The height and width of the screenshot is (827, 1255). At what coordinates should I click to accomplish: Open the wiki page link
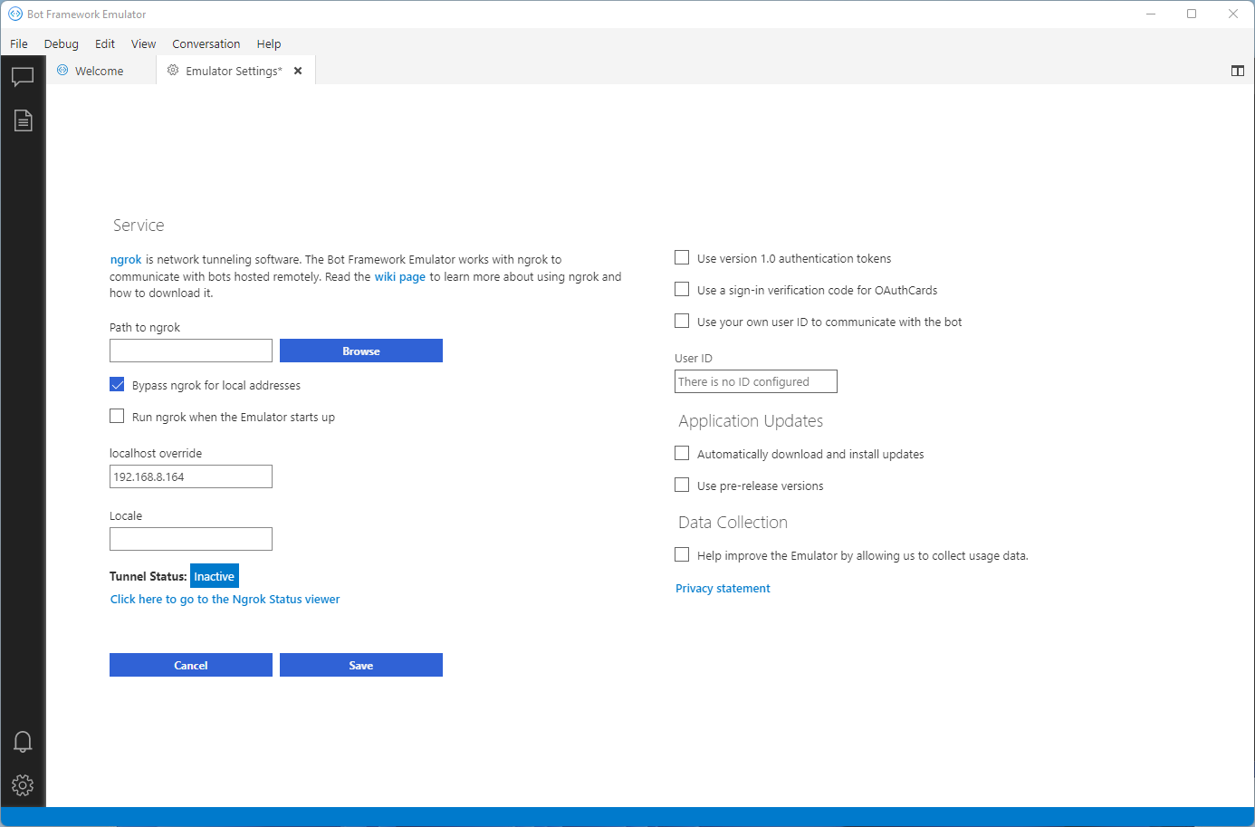(x=400, y=277)
